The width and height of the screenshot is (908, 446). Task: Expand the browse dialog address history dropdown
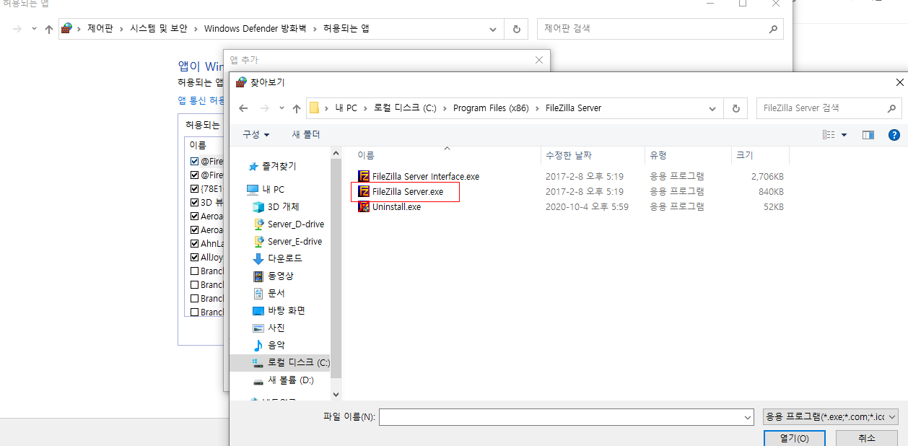[712, 108]
